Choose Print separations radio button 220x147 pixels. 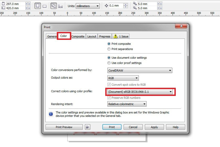[109, 49]
